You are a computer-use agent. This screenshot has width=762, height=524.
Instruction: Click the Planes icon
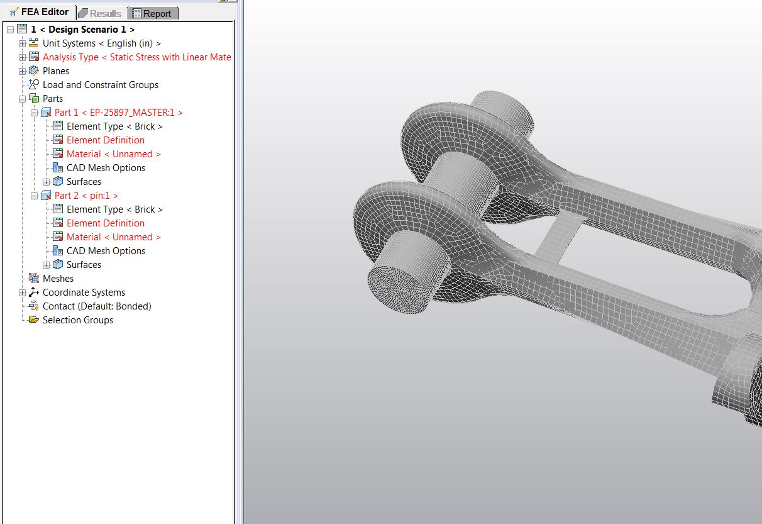34,70
